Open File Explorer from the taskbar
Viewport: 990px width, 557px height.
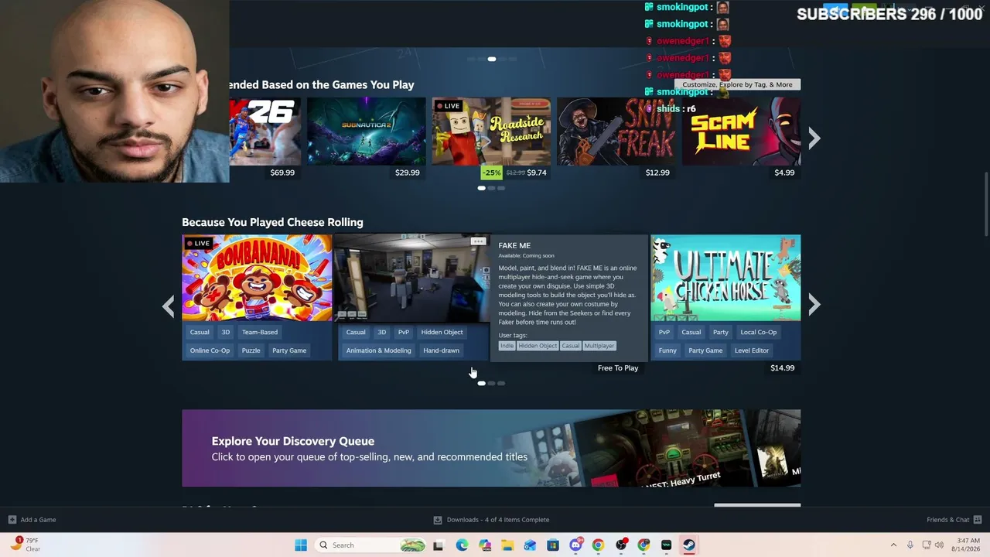507,545
